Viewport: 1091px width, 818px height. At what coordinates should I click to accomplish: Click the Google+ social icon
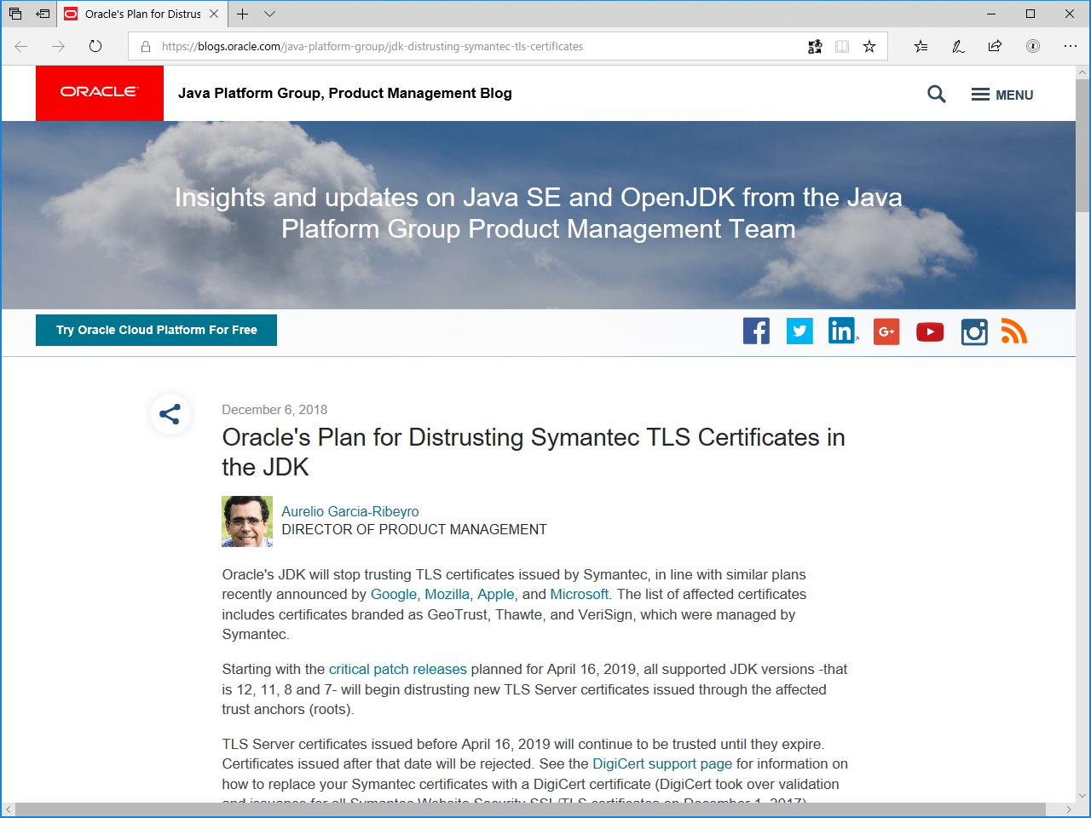886,331
